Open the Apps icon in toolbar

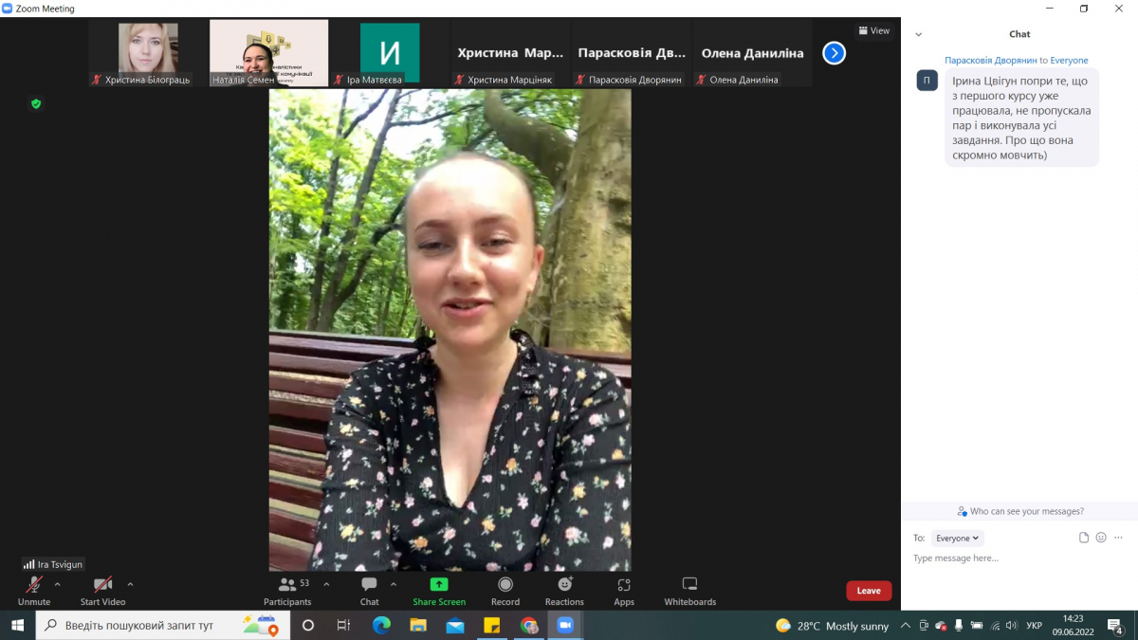pyautogui.click(x=623, y=585)
